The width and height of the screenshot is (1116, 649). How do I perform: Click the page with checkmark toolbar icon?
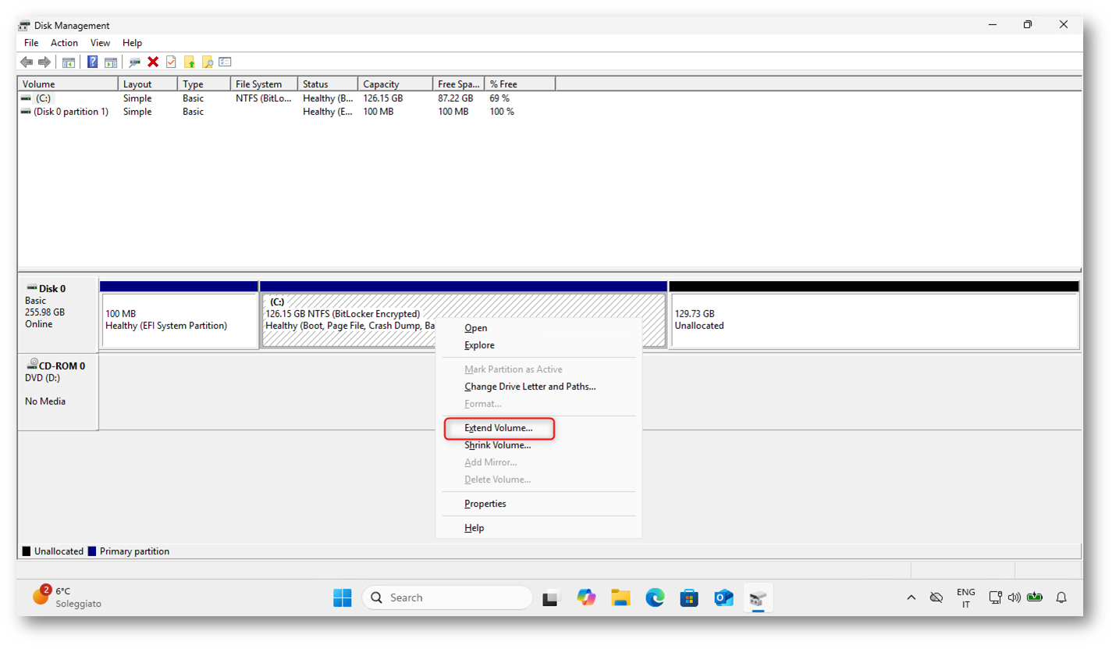click(x=171, y=62)
